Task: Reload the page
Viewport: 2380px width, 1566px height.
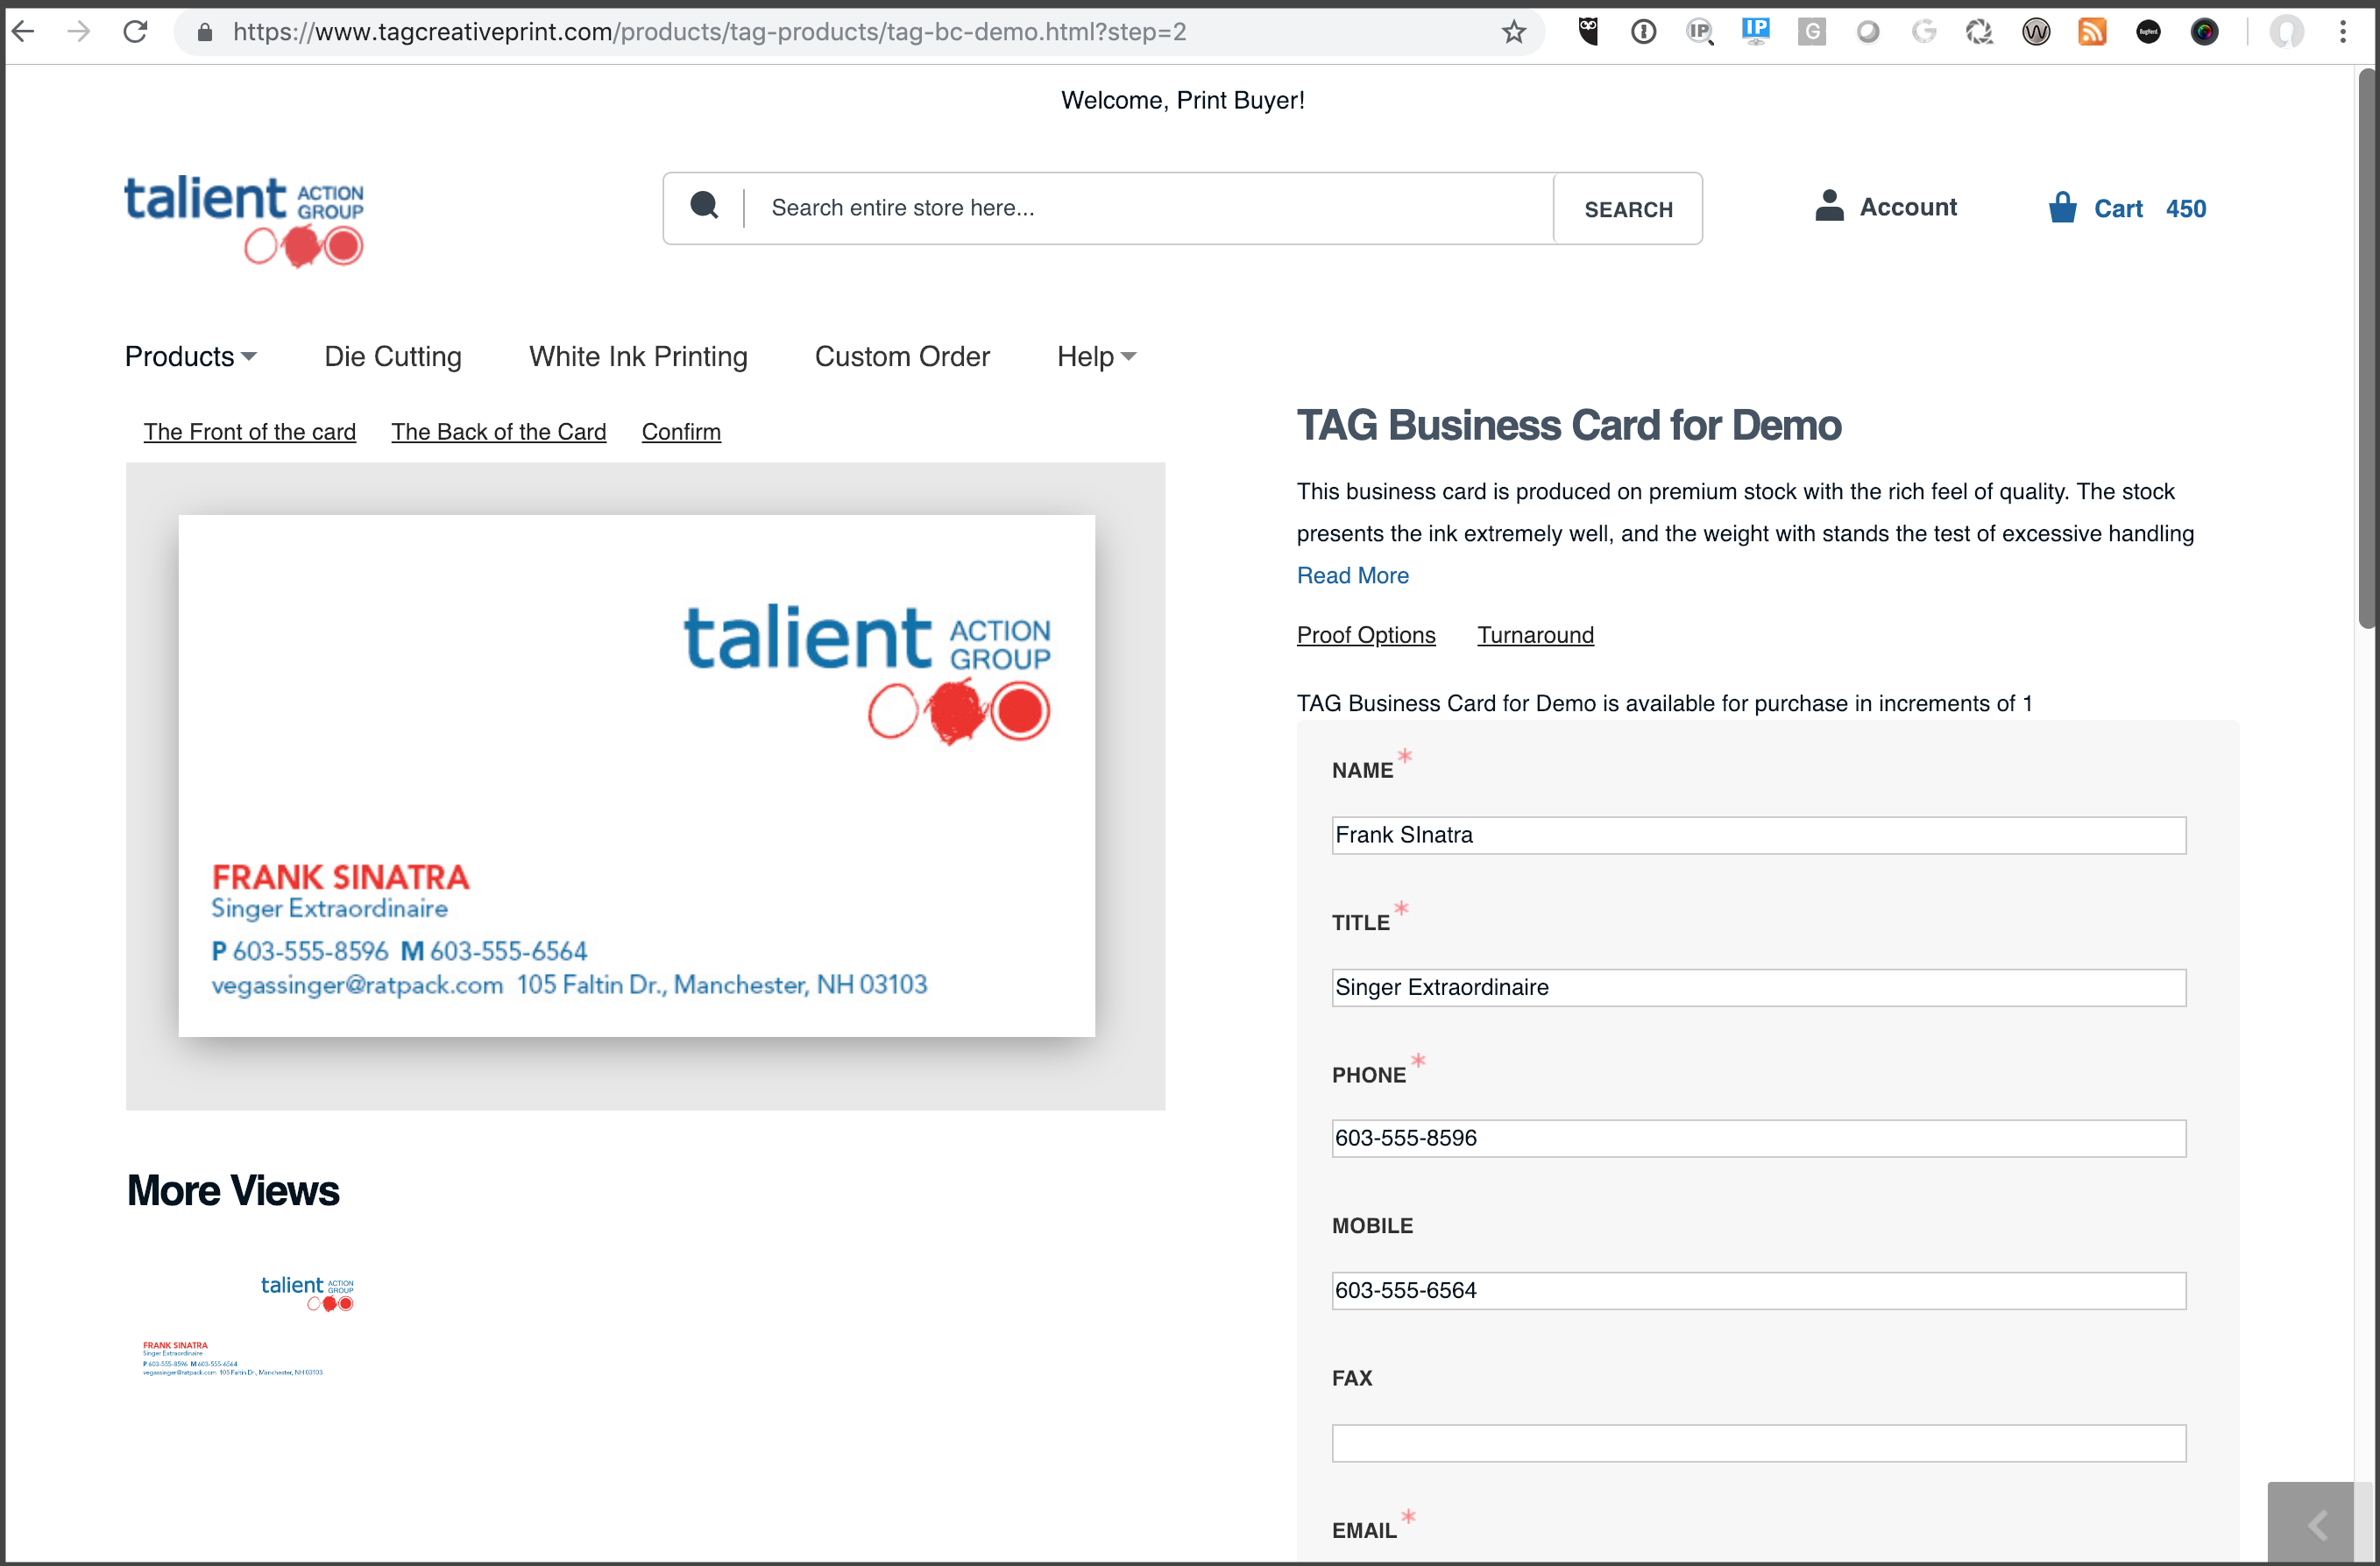Action: (135, 32)
